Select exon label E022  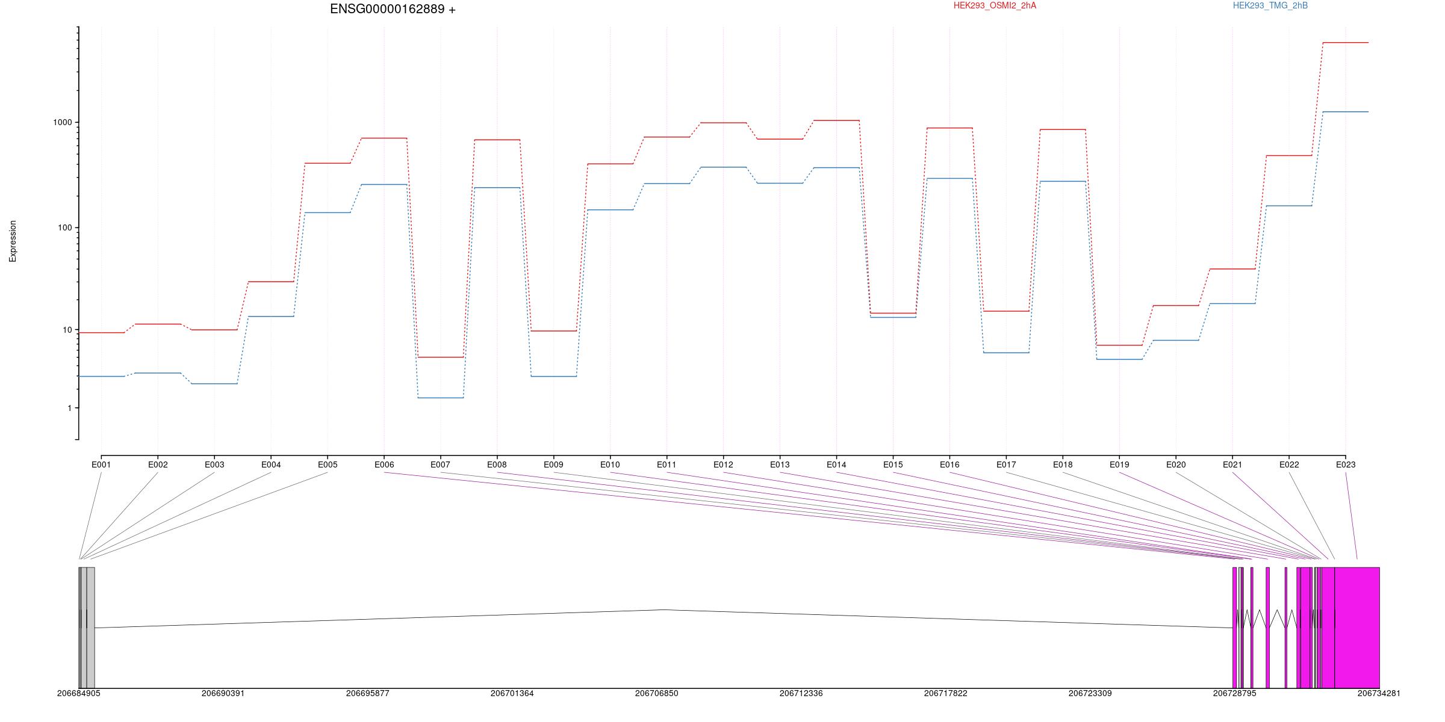click(1289, 464)
